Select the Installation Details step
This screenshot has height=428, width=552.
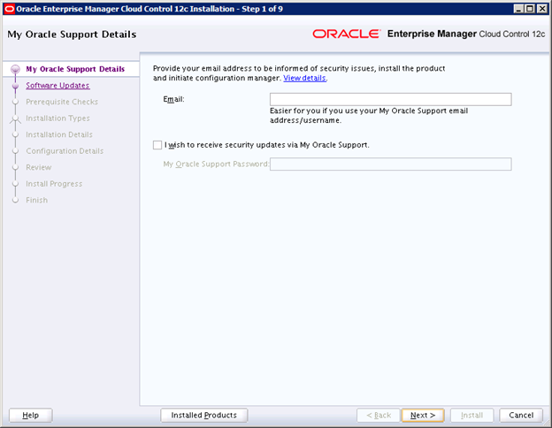(59, 134)
